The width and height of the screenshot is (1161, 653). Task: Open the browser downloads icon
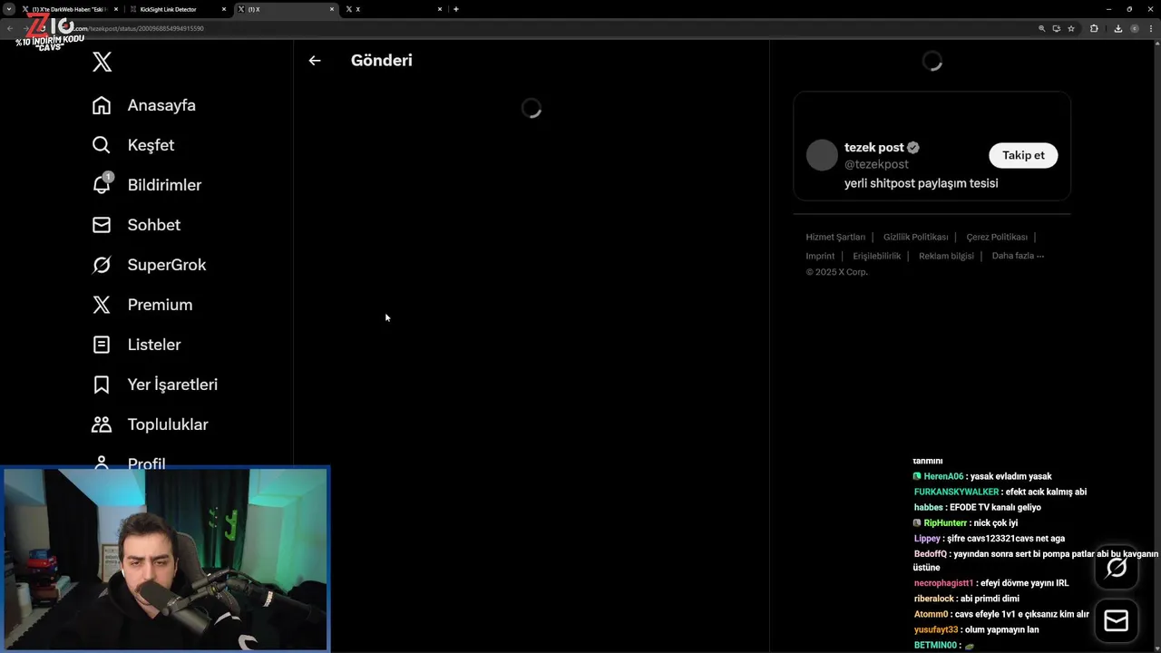(1118, 28)
